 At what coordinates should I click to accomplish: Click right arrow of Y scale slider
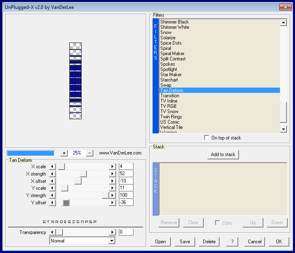(112, 188)
